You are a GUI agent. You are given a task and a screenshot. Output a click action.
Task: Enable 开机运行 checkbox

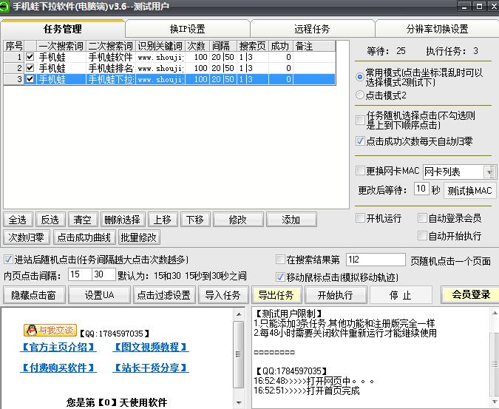pos(361,218)
